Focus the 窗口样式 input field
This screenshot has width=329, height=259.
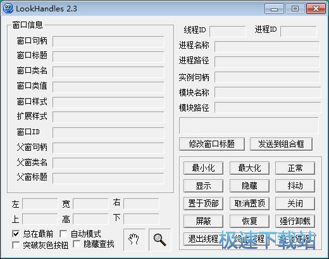(x=108, y=102)
